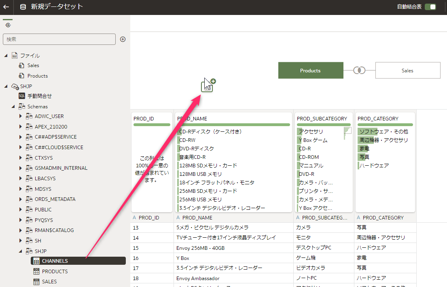This screenshot has width=447, height=287.
Task: Click the SQL icon for 手動問合せ
Action: tap(22, 96)
